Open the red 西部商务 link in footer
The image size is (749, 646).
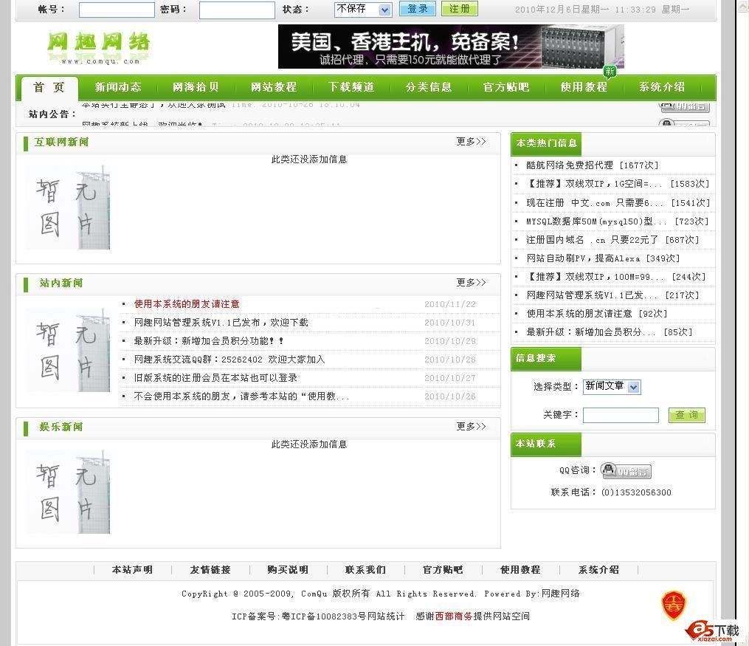[454, 616]
